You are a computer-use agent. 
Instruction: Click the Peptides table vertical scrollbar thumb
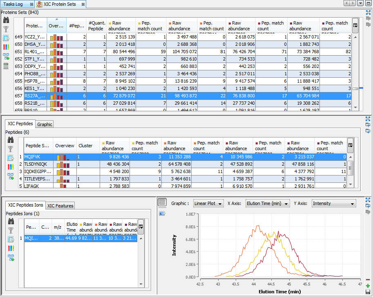pos(350,167)
